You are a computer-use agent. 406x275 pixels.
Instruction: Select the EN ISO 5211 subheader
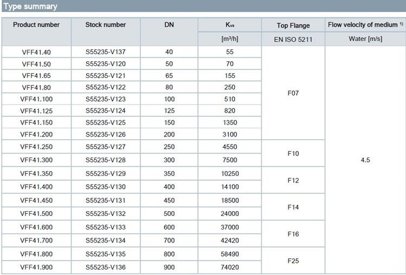(x=293, y=40)
